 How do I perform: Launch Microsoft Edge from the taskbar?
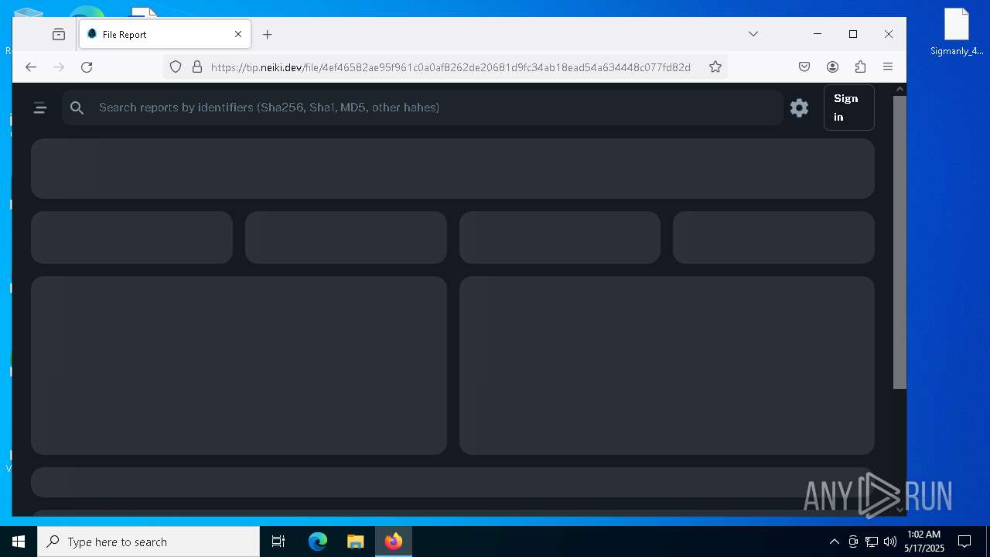pyautogui.click(x=318, y=542)
